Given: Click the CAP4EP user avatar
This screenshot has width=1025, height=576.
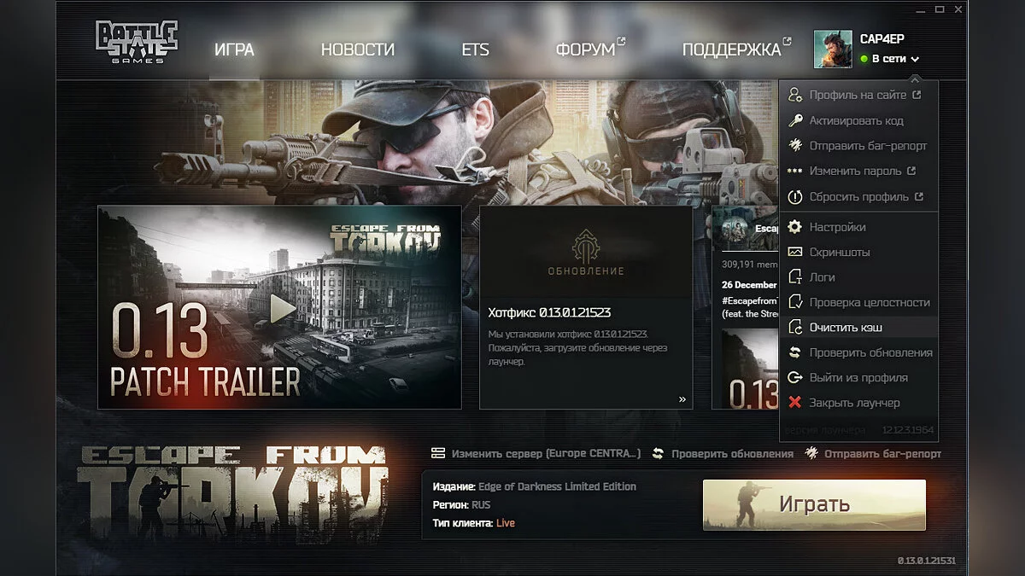Looking at the screenshot, I should click(833, 49).
